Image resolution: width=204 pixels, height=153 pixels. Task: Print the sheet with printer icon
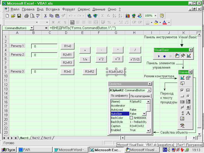(x=27, y=16)
